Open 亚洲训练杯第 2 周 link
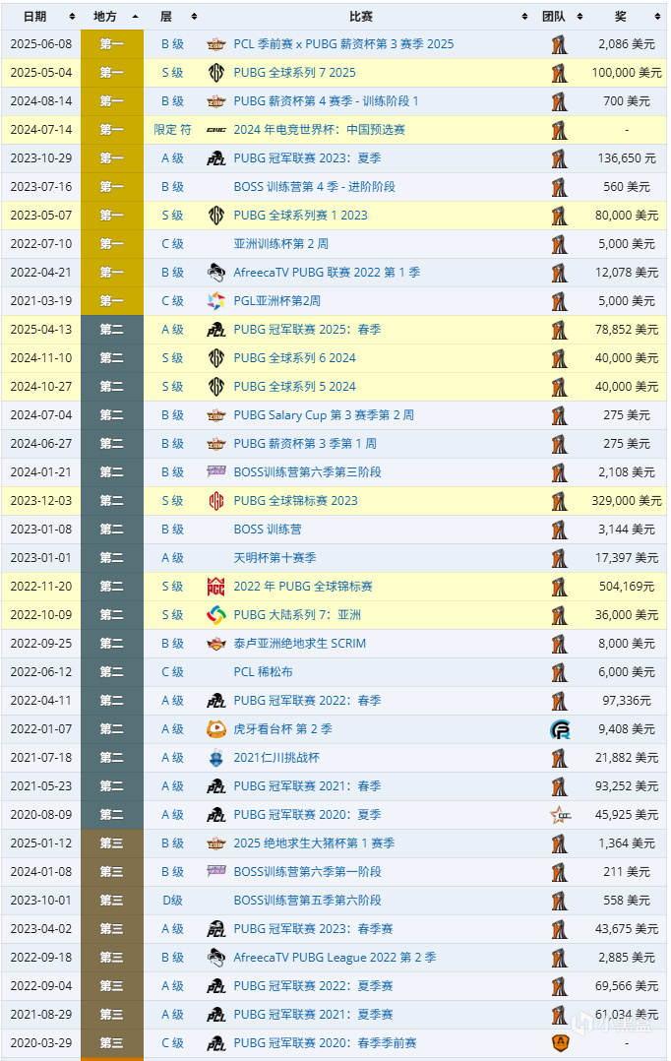The height and width of the screenshot is (1061, 671). tap(280, 244)
